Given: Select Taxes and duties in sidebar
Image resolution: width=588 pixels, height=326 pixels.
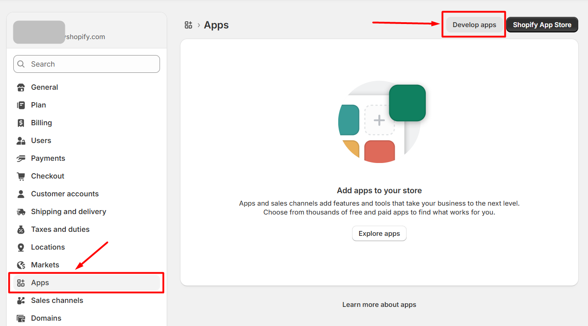Looking at the screenshot, I should coord(60,229).
